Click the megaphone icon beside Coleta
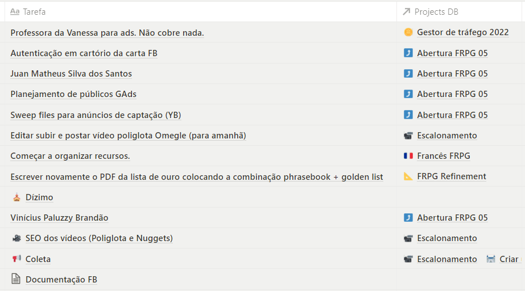 [16, 259]
